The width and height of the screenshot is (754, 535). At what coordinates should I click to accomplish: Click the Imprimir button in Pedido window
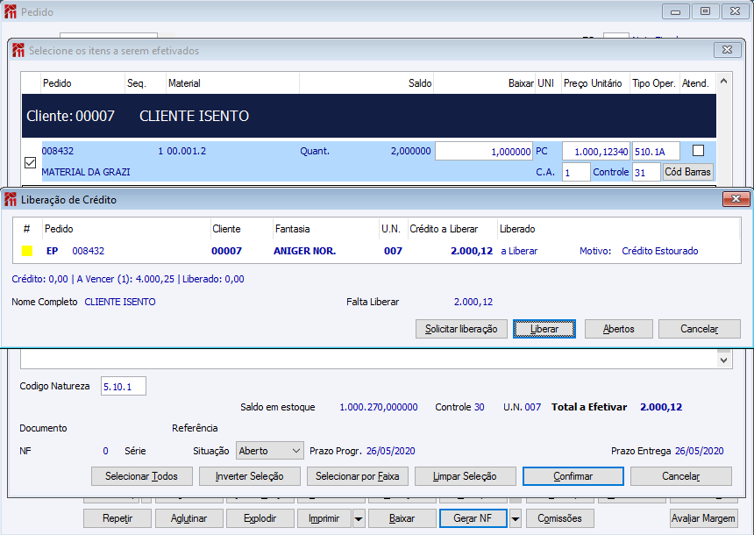324,518
